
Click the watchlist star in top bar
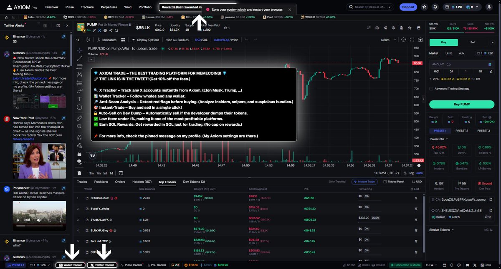click(x=425, y=7)
